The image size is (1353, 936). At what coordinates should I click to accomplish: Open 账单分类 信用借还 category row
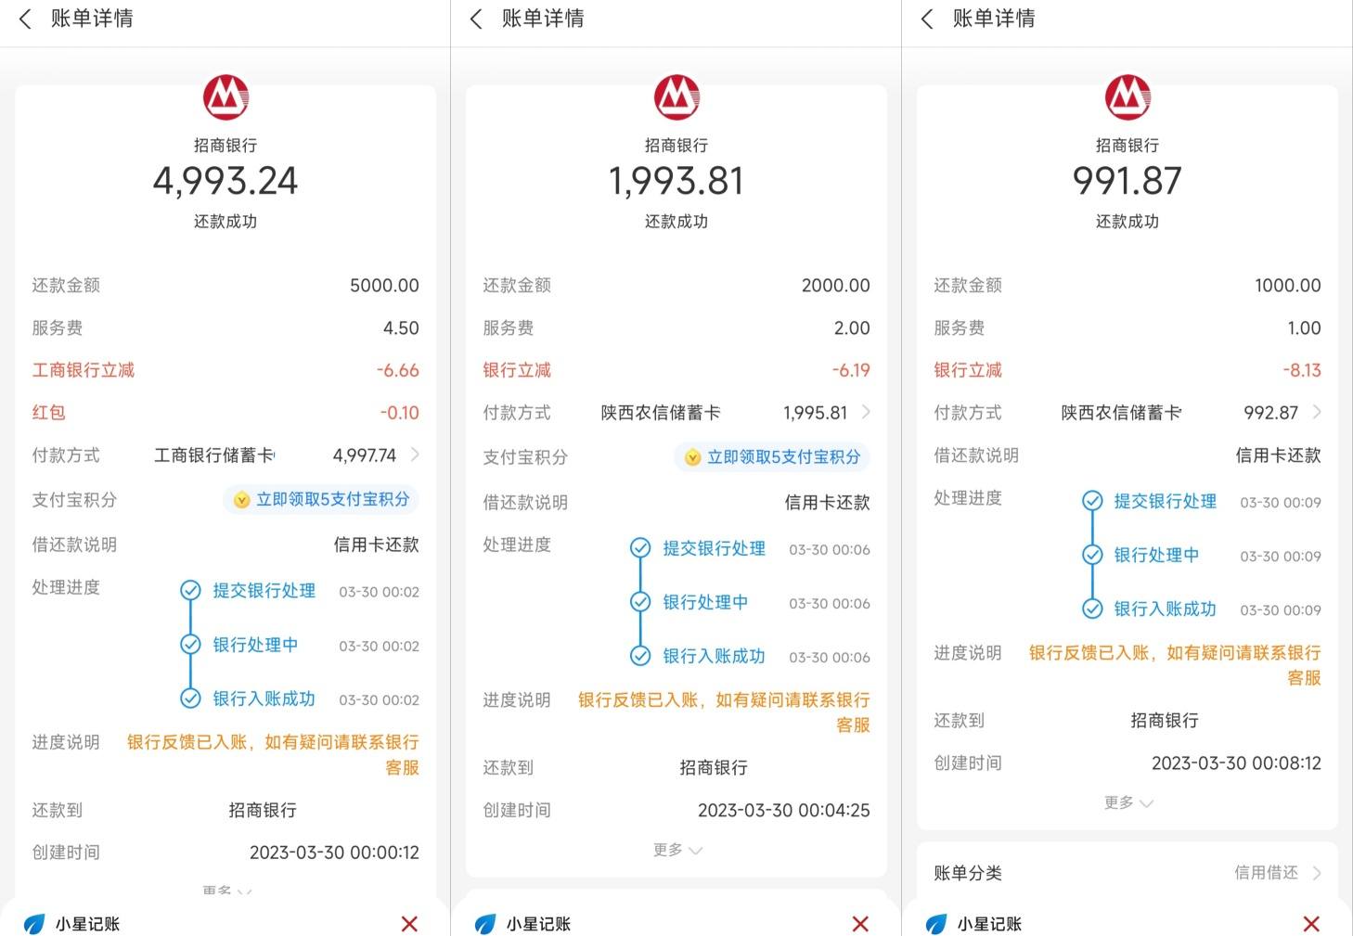point(1127,872)
